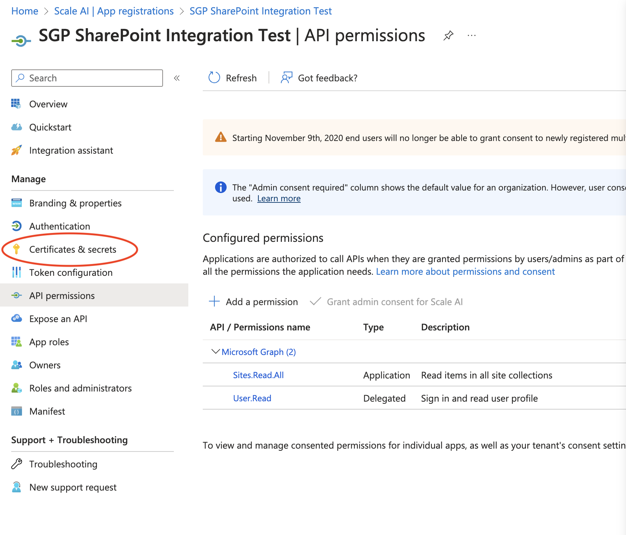Click the plus icon for Add a permission
This screenshot has height=535, width=626.
click(x=214, y=301)
